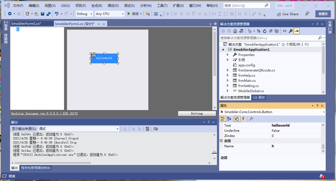Click the Events lightning bolt in Properties

click(x=243, y=118)
